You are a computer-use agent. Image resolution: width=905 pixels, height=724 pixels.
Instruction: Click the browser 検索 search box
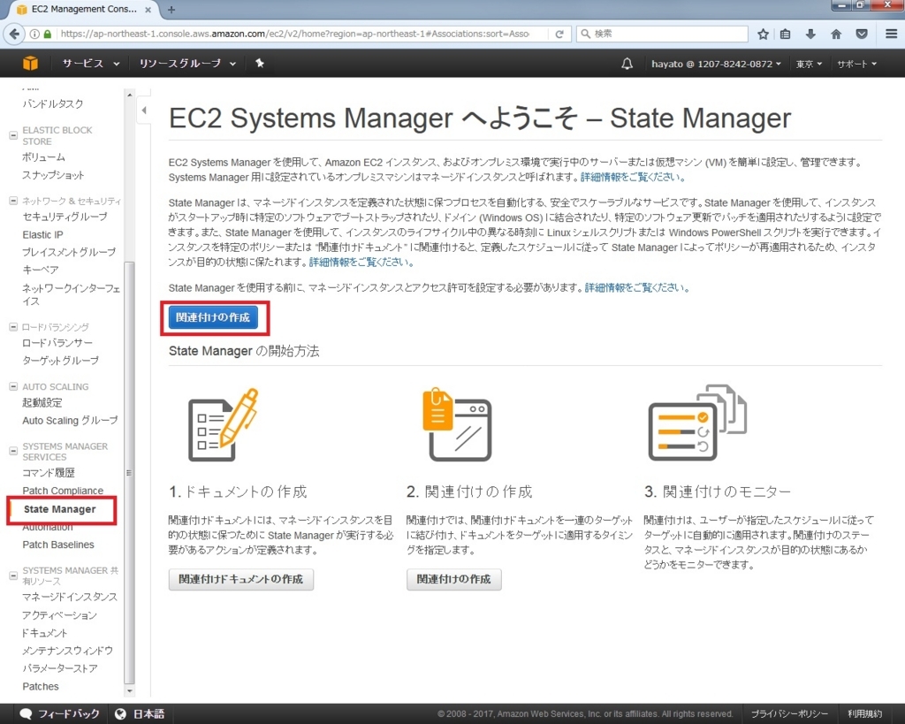click(x=662, y=34)
